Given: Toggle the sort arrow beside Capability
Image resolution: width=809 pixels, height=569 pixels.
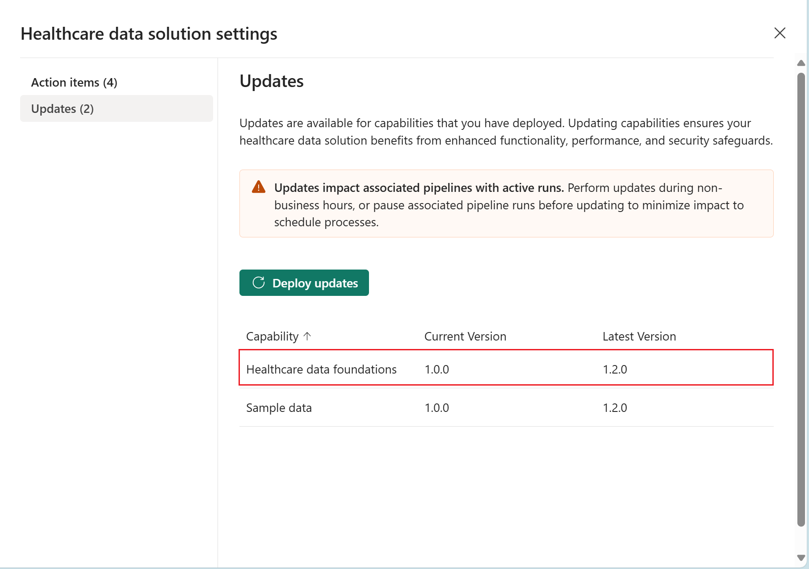Looking at the screenshot, I should pos(307,336).
